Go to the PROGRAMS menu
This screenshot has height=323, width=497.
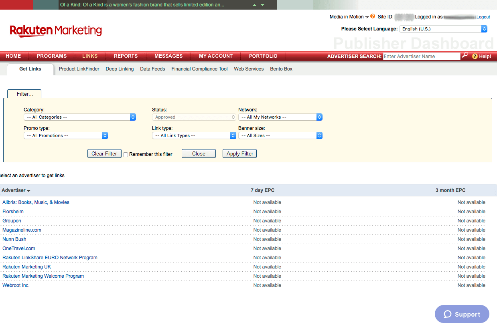pyautogui.click(x=52, y=56)
